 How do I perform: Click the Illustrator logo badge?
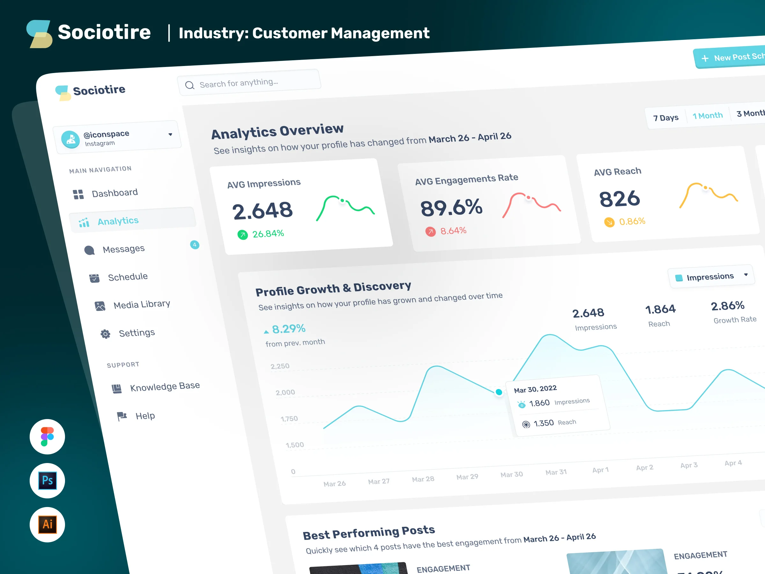coord(47,525)
